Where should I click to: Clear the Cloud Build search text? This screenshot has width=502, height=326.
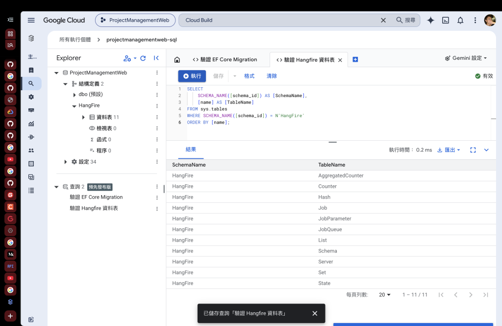pos(383,20)
